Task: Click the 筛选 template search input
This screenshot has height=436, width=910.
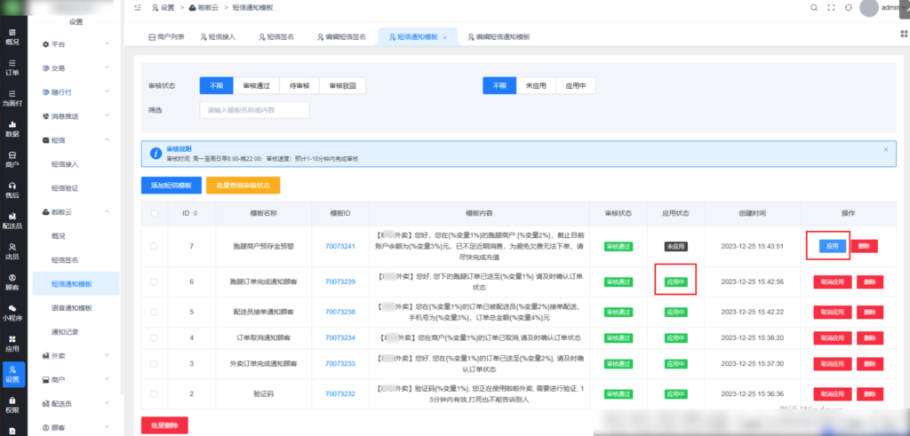Action: (254, 110)
